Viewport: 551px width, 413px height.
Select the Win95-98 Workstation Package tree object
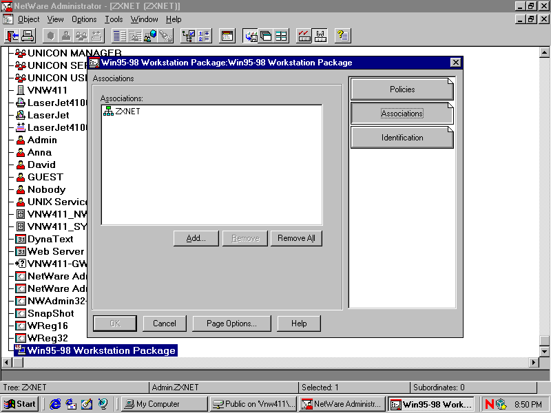click(x=96, y=350)
